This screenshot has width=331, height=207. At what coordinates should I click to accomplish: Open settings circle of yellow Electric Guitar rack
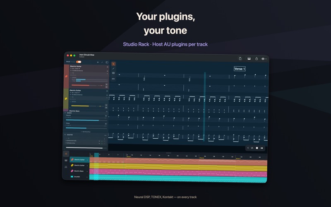point(107,91)
